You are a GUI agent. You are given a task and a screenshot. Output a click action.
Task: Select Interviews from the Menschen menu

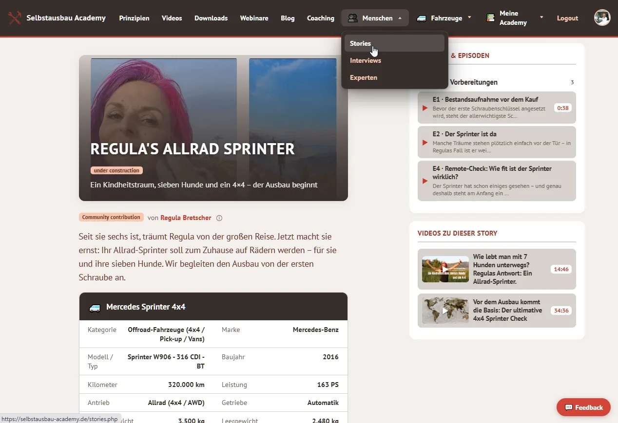[394, 60]
